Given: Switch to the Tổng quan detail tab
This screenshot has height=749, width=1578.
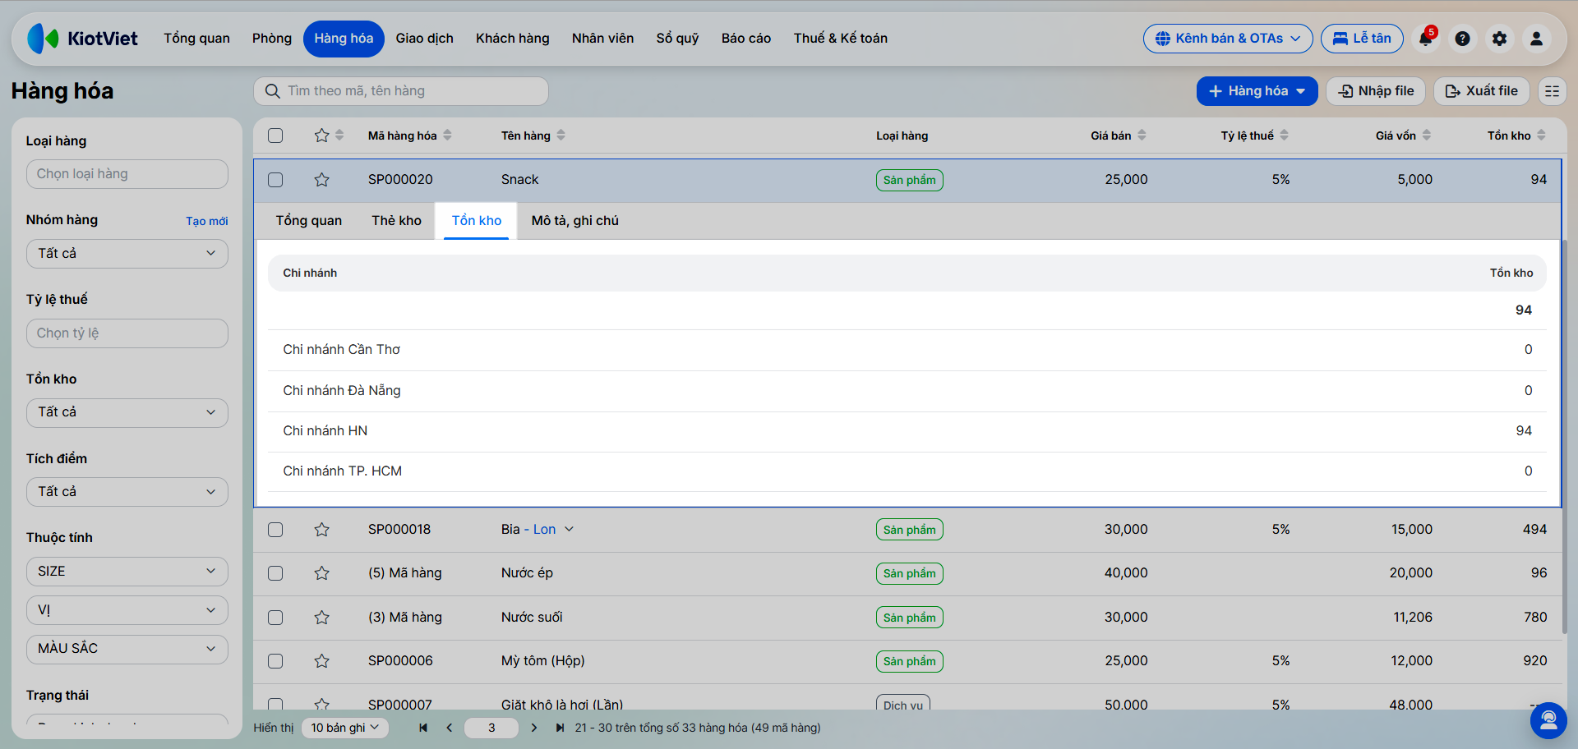Looking at the screenshot, I should coord(309,221).
